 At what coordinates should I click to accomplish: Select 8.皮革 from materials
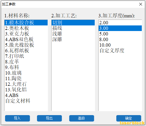tap(26, 62)
